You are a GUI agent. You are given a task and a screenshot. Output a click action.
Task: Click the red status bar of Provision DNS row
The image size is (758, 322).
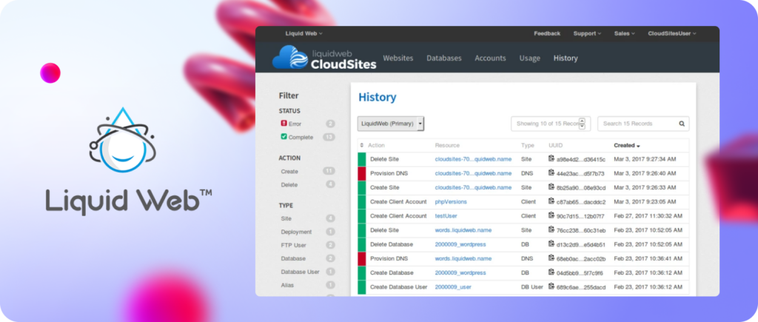point(362,173)
